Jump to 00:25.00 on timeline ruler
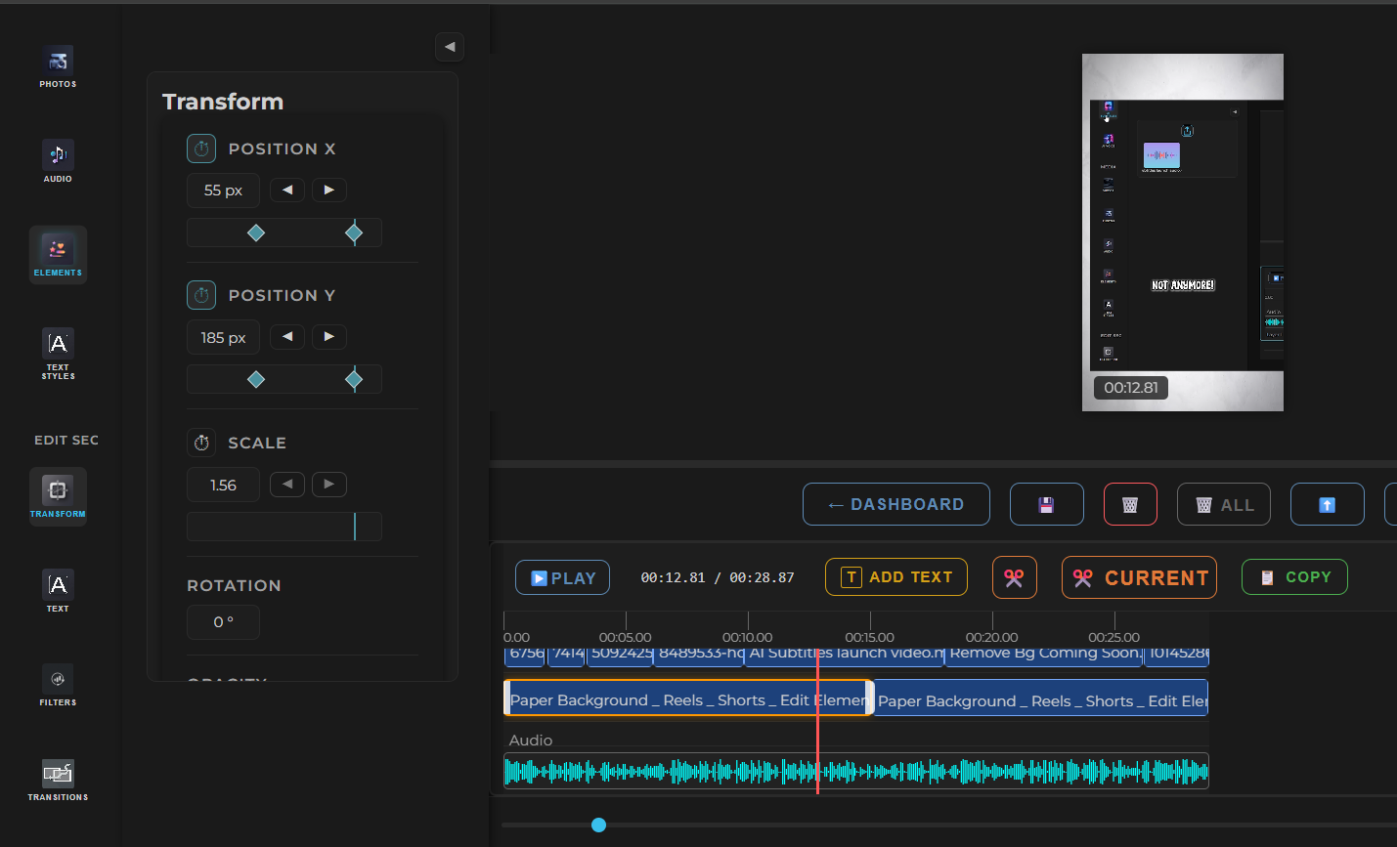This screenshot has width=1397, height=847. 1114,638
